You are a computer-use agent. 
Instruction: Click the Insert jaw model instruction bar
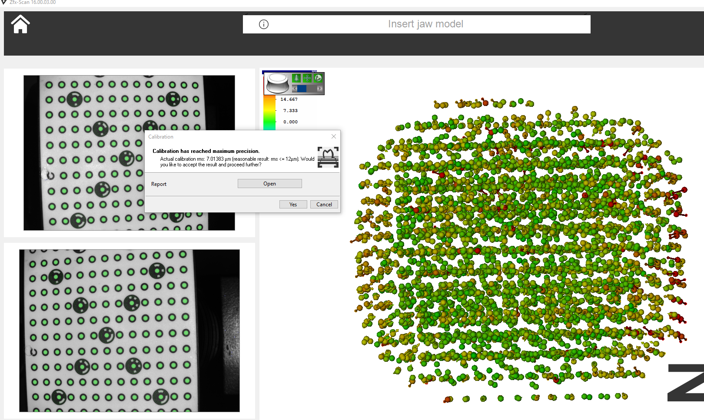click(x=425, y=24)
